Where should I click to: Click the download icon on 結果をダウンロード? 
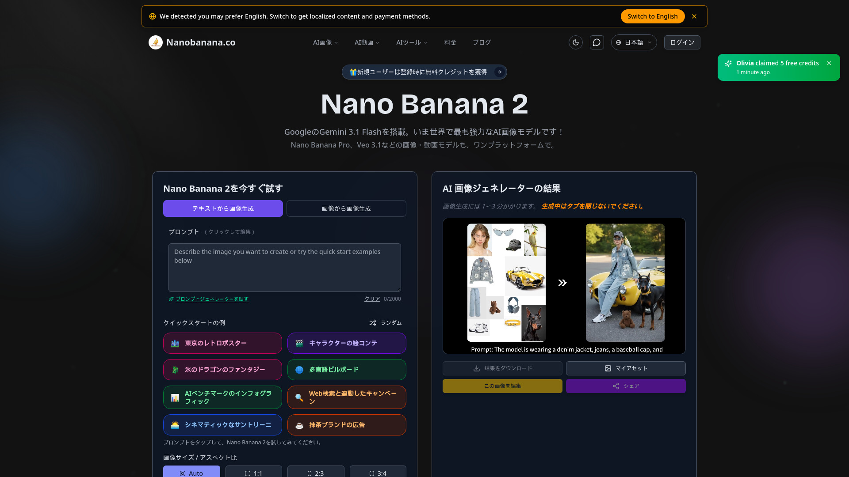477,368
